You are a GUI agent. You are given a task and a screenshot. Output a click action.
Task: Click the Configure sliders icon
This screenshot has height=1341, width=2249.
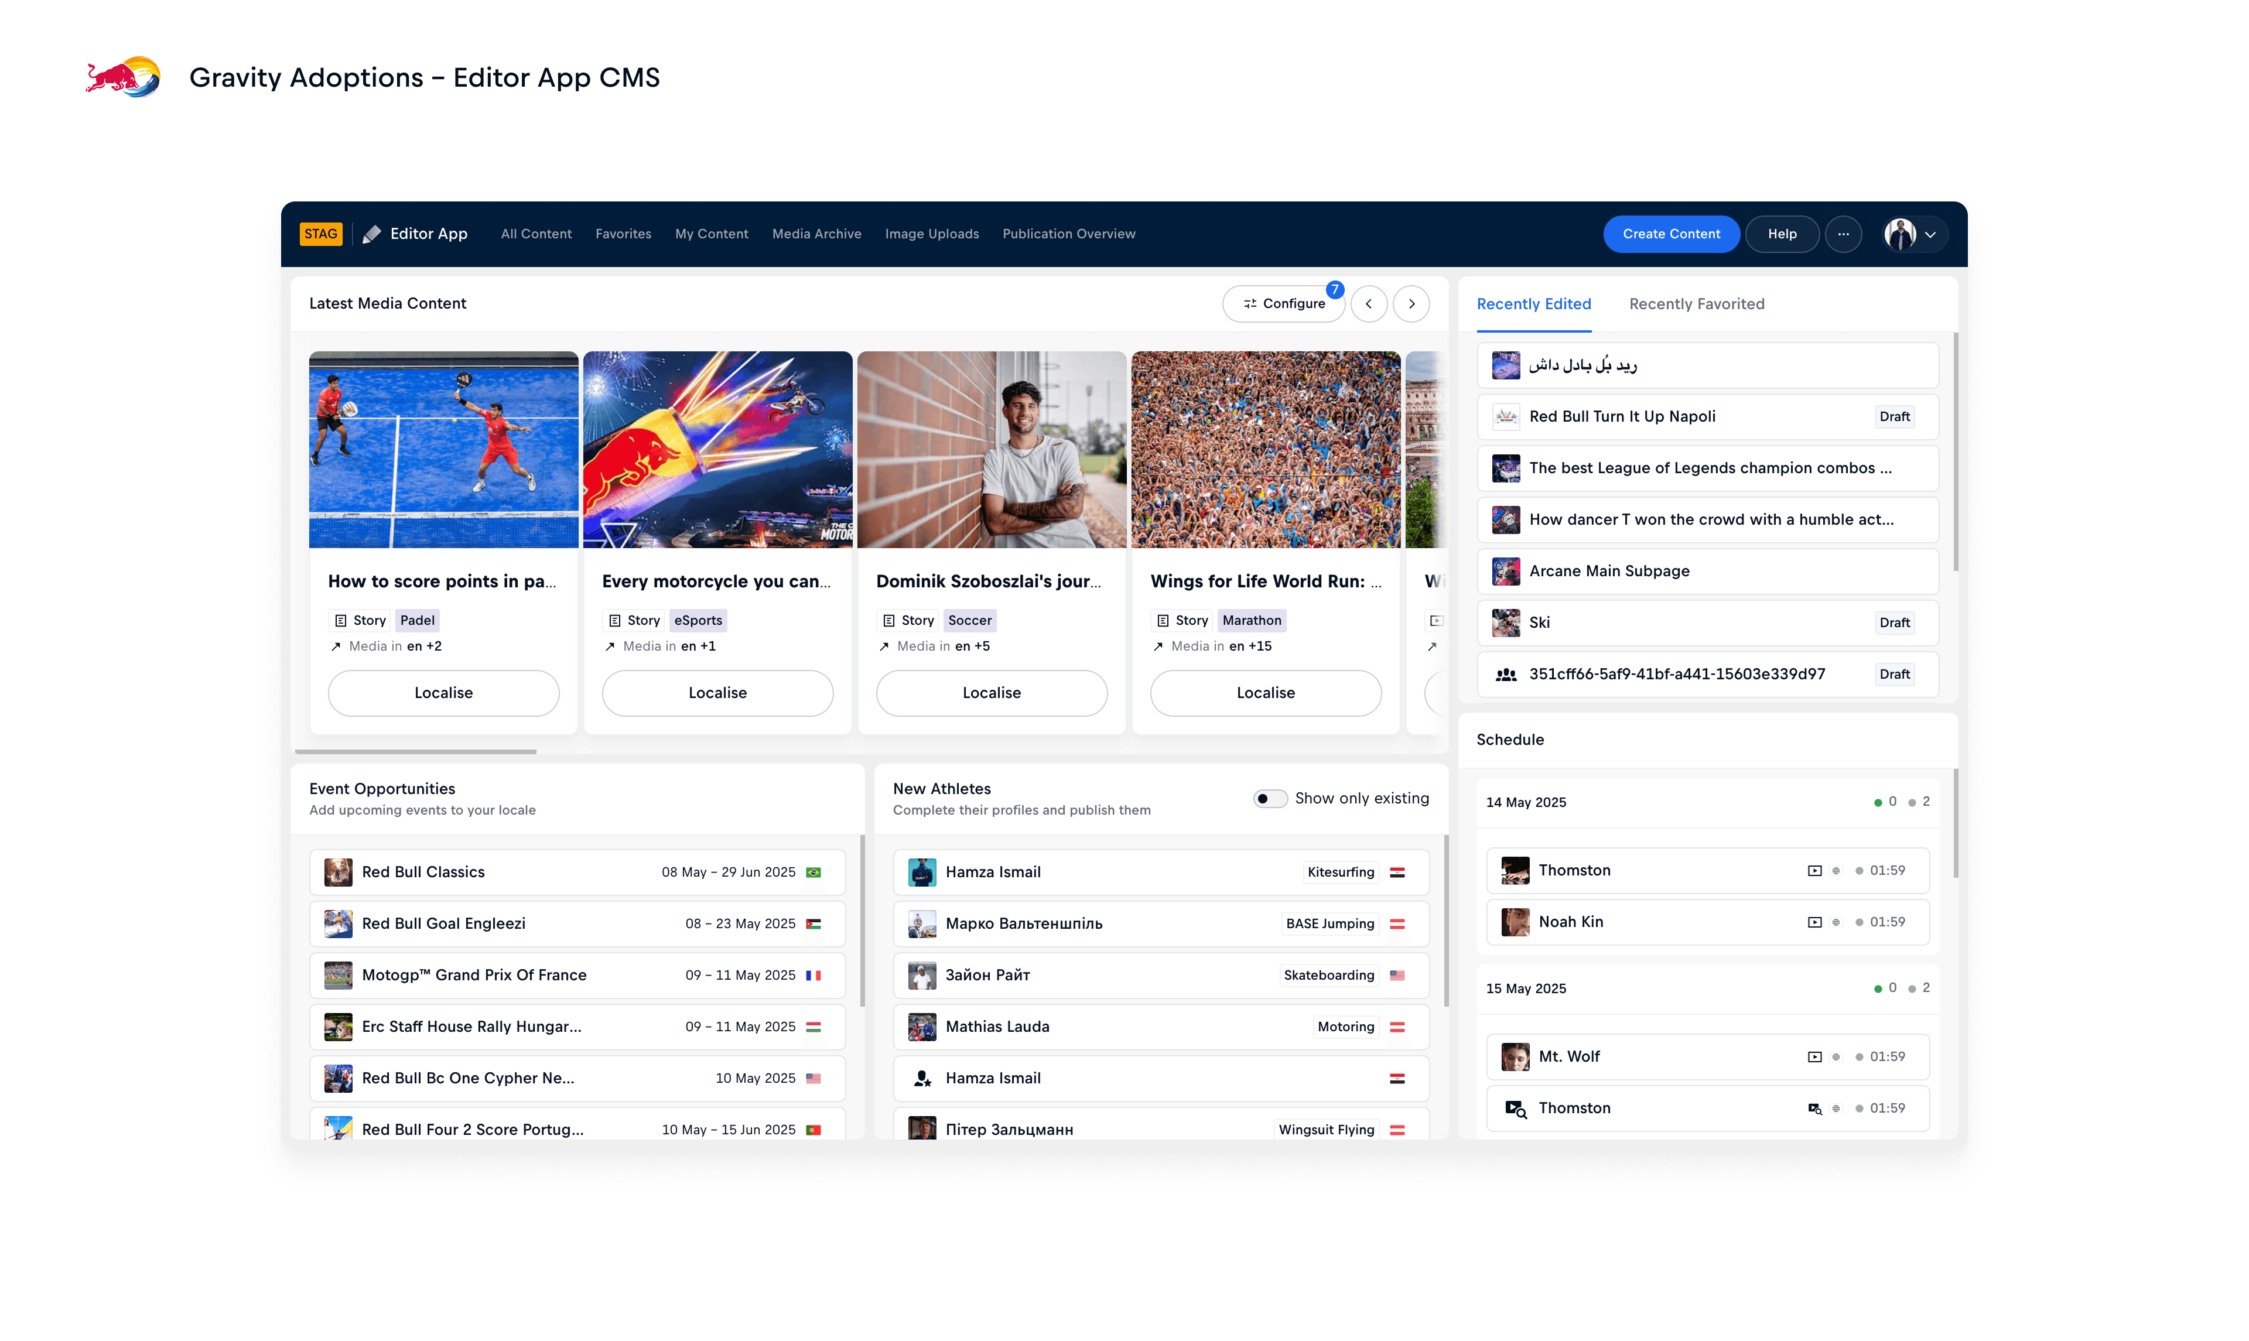[1250, 303]
